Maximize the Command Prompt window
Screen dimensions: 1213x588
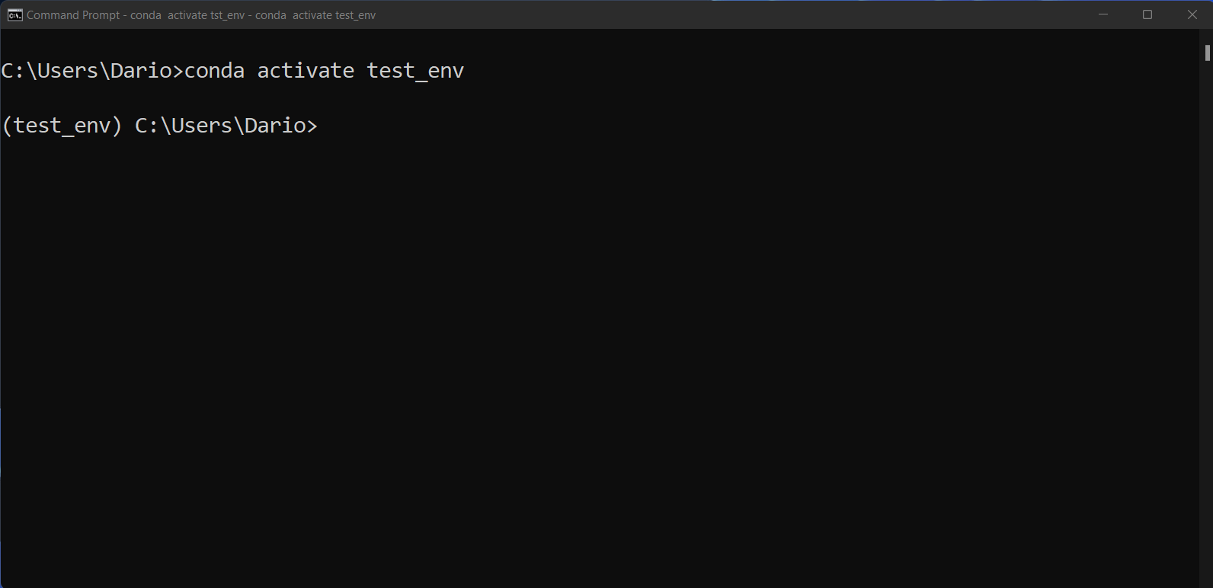pyautogui.click(x=1147, y=15)
